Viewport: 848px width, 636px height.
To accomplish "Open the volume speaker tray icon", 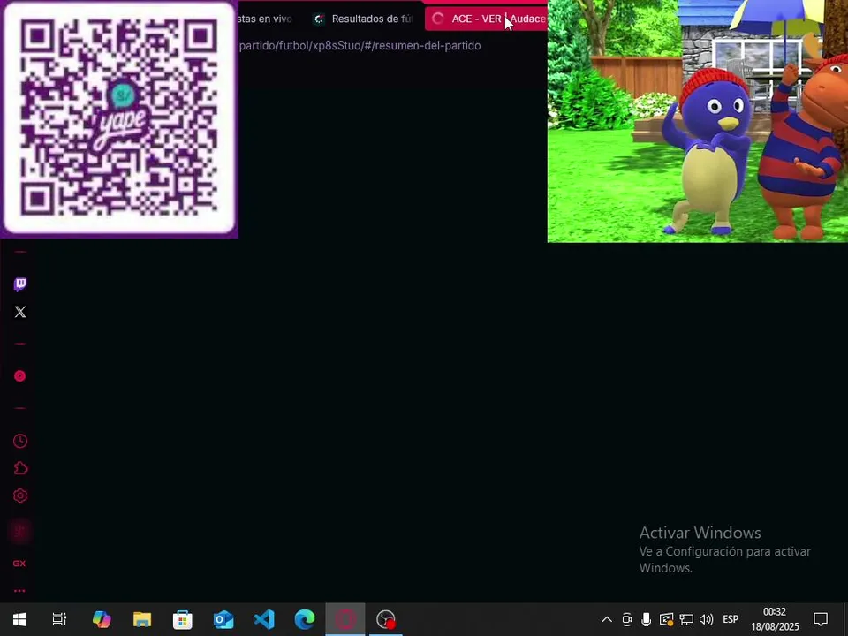I will click(706, 619).
